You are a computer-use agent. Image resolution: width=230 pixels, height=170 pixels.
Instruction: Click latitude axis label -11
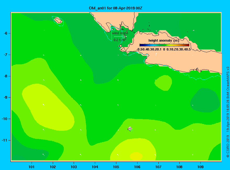click(x=4, y=140)
